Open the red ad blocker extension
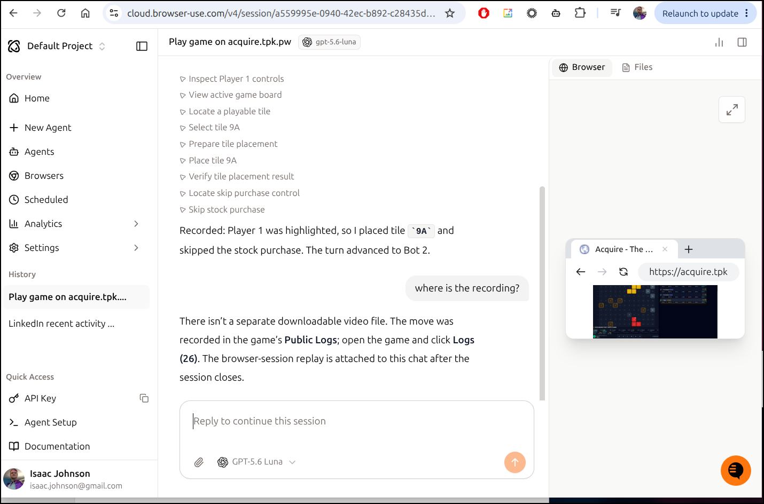 click(484, 13)
